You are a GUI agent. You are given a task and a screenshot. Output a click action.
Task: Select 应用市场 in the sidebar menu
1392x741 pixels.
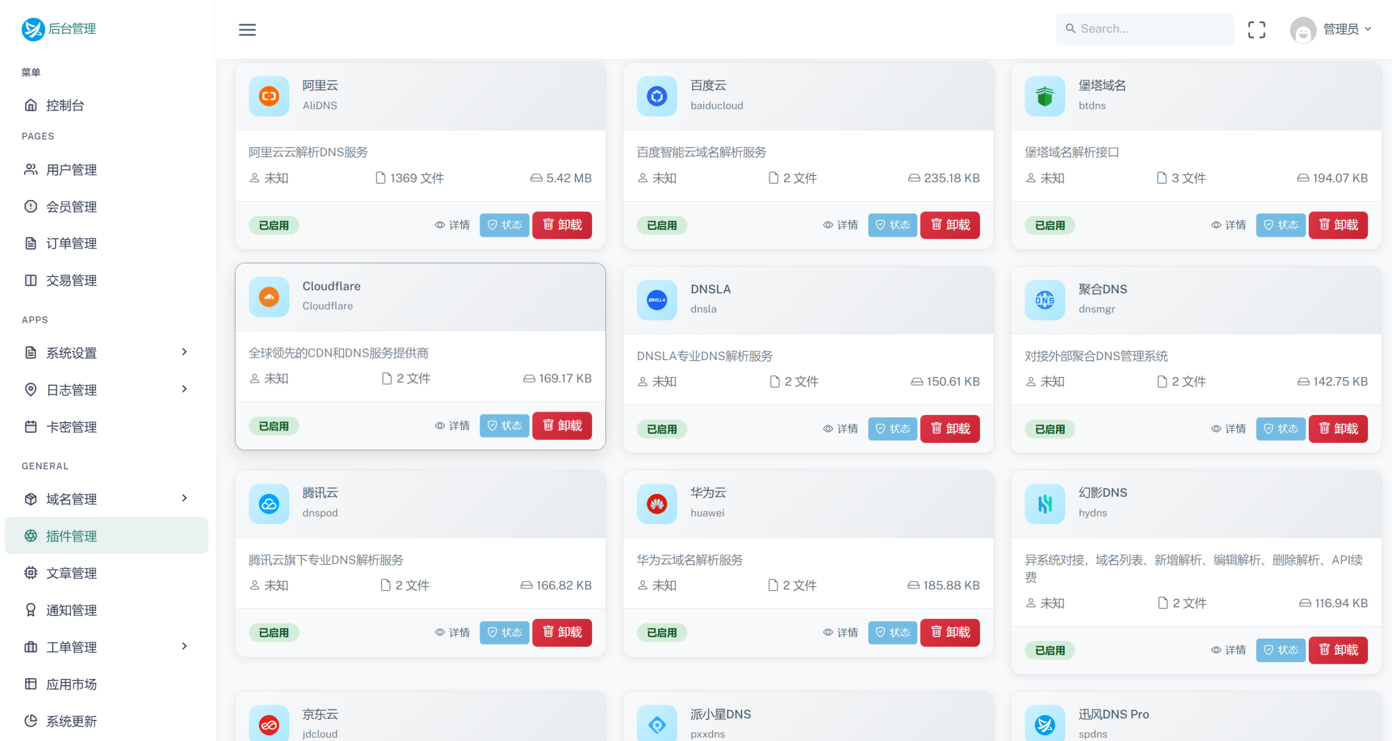(x=71, y=684)
